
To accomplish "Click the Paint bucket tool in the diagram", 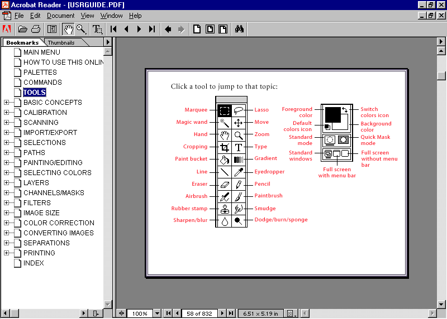I will click(x=225, y=159).
